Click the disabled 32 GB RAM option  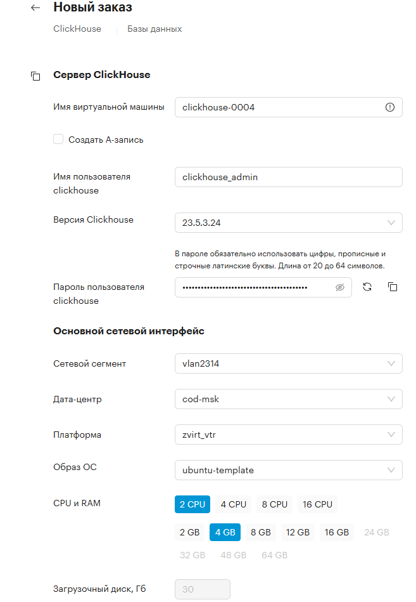tap(192, 555)
